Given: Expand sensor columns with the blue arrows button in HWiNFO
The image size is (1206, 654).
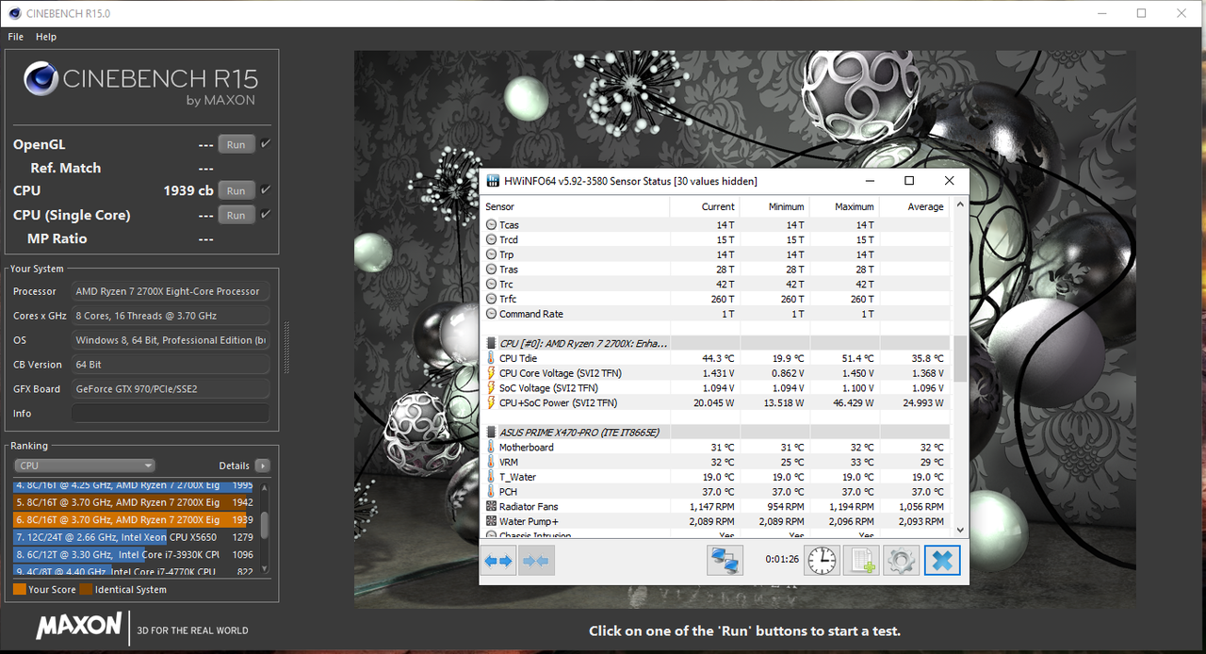Looking at the screenshot, I should pyautogui.click(x=498, y=561).
